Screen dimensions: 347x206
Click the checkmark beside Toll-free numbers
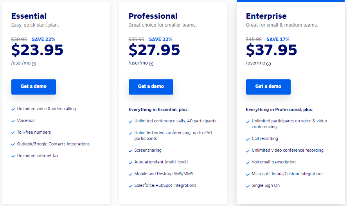13,133
